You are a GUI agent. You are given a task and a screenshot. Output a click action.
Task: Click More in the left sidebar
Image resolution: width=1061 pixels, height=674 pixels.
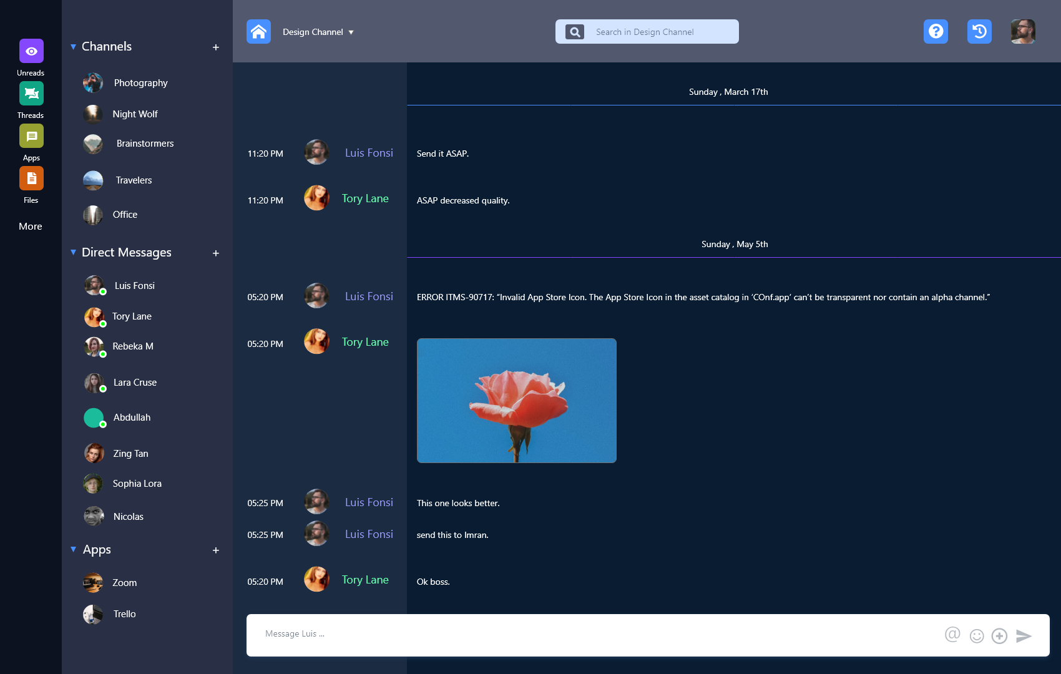(31, 227)
